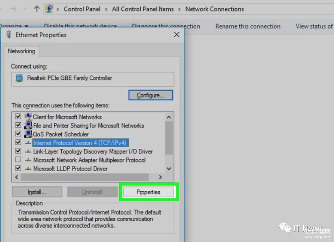Open the recent locations dropdown arrow

pyautogui.click(x=25, y=9)
